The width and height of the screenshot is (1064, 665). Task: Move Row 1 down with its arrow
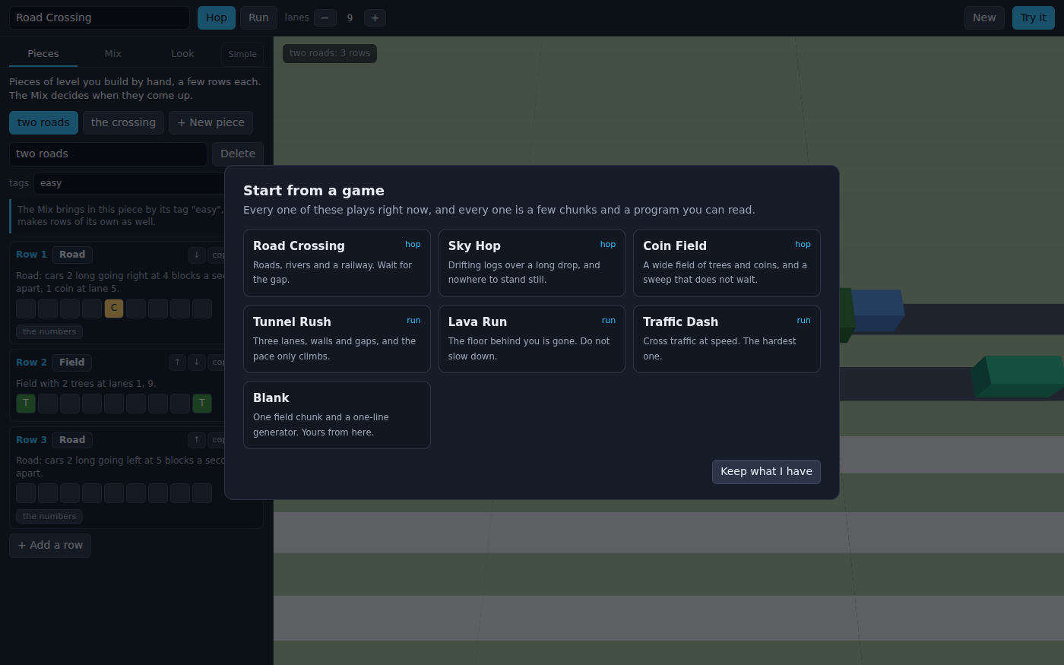(x=196, y=255)
